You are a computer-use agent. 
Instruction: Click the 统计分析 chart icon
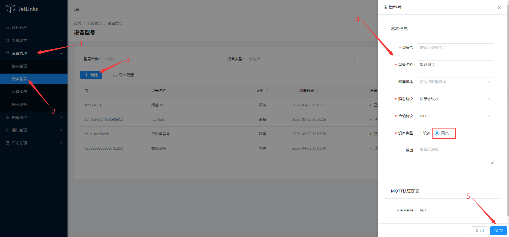coord(7,28)
